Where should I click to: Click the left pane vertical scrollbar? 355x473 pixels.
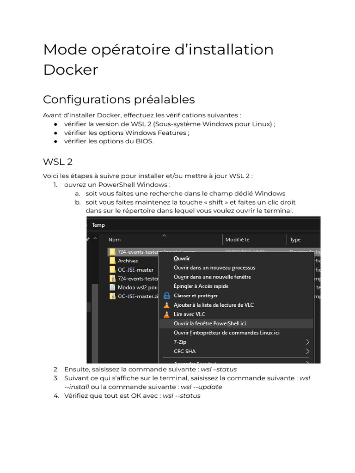click(95, 323)
